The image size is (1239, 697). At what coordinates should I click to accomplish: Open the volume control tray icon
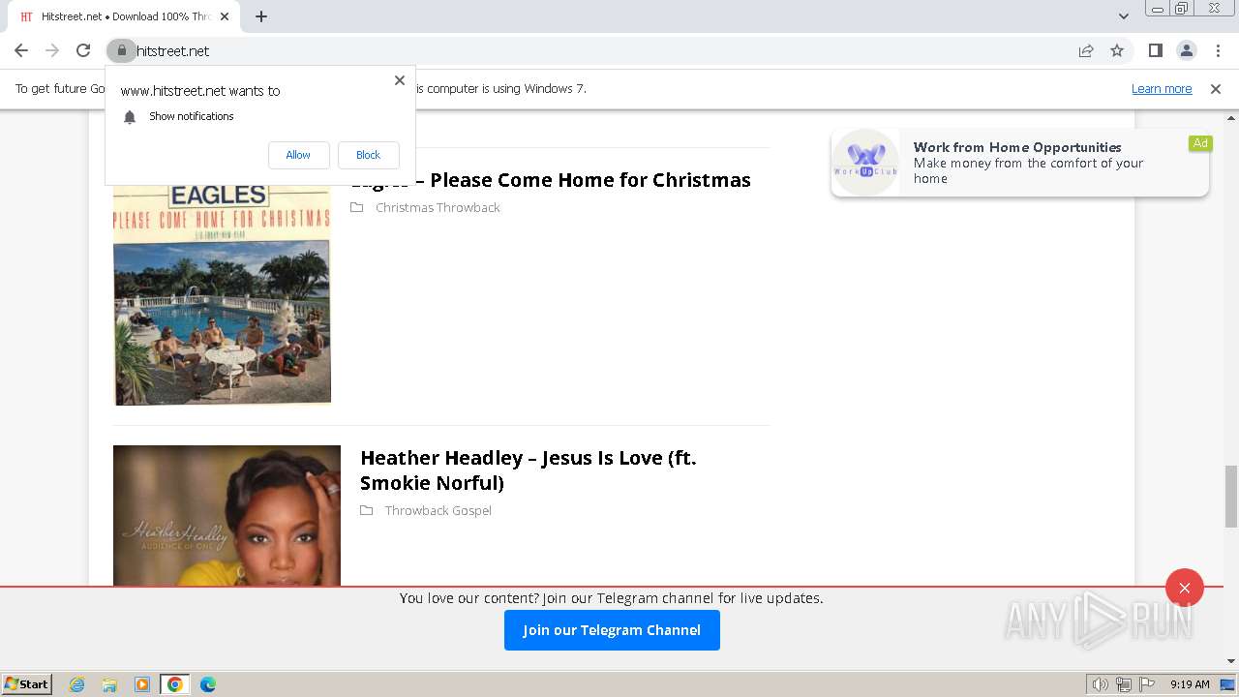click(1101, 684)
